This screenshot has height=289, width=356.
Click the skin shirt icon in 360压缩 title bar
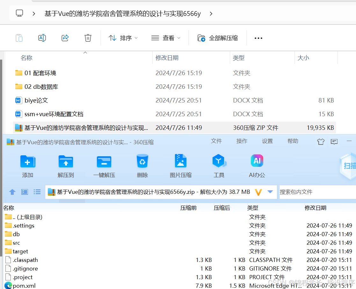click(x=321, y=142)
